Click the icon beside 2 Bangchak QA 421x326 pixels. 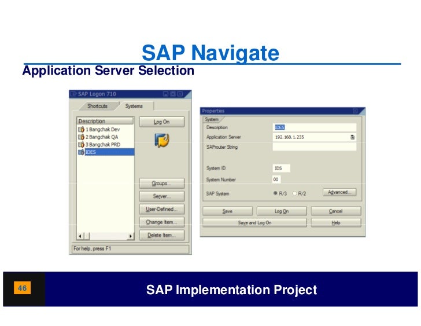coord(82,137)
